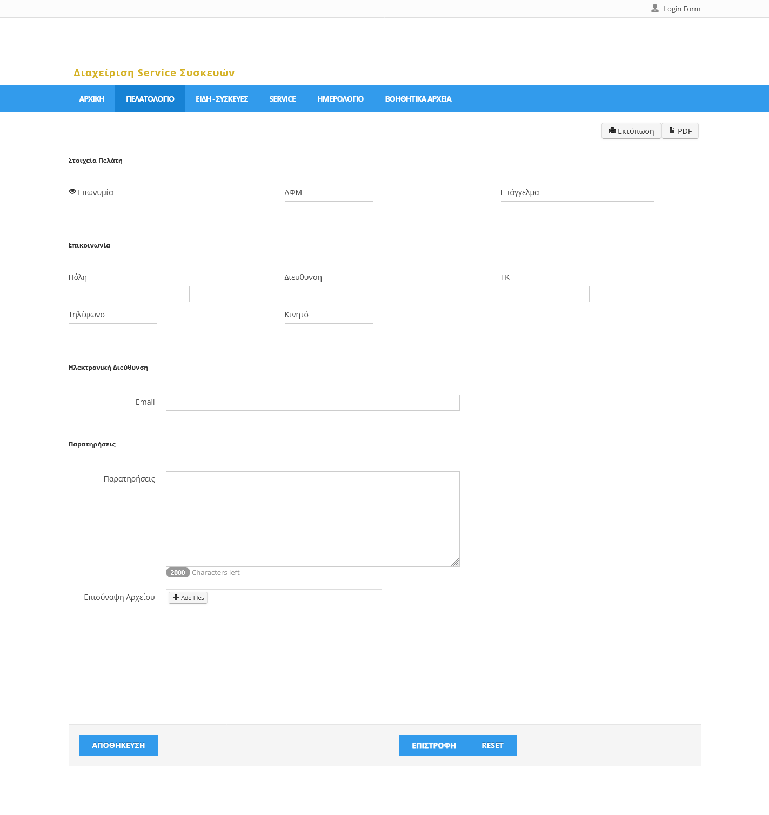Click the textarea resize handle in Παρατηρήσεις
Viewport: 769px width, 815px height.
[x=455, y=562]
